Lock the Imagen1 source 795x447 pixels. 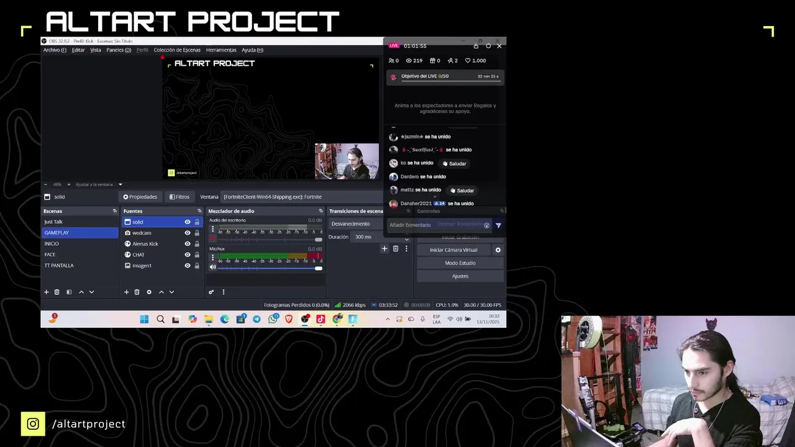(197, 266)
